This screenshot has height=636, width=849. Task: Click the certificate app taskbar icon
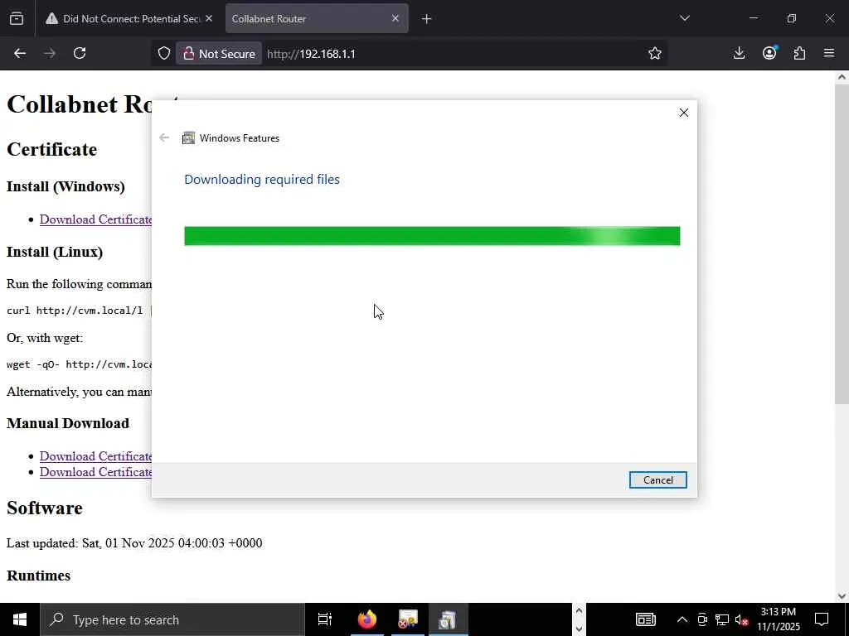click(408, 619)
